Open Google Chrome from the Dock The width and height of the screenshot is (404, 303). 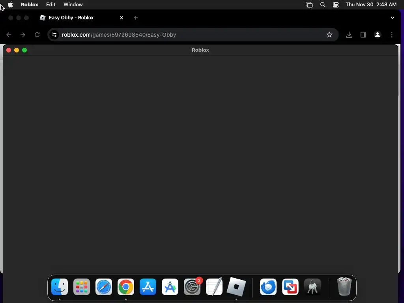click(126, 287)
